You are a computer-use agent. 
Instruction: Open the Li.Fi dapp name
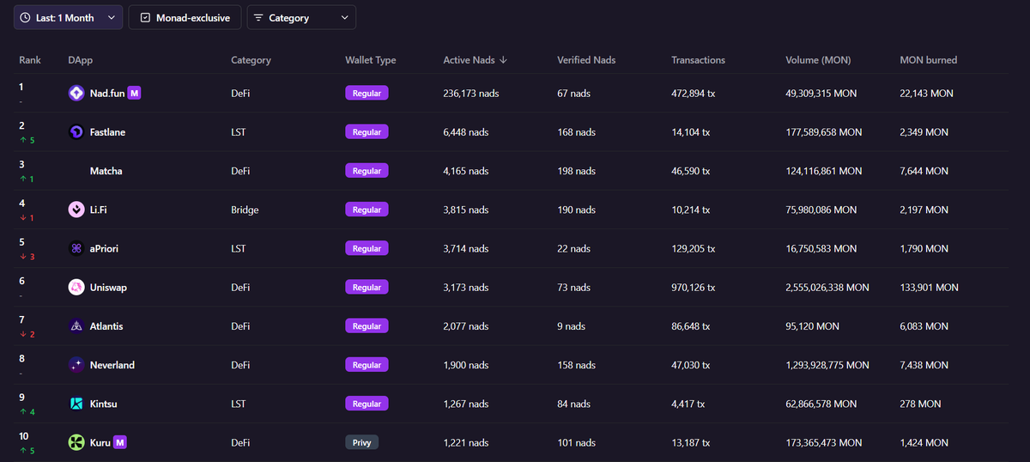coord(100,210)
